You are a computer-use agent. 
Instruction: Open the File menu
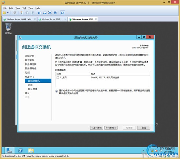5,8
